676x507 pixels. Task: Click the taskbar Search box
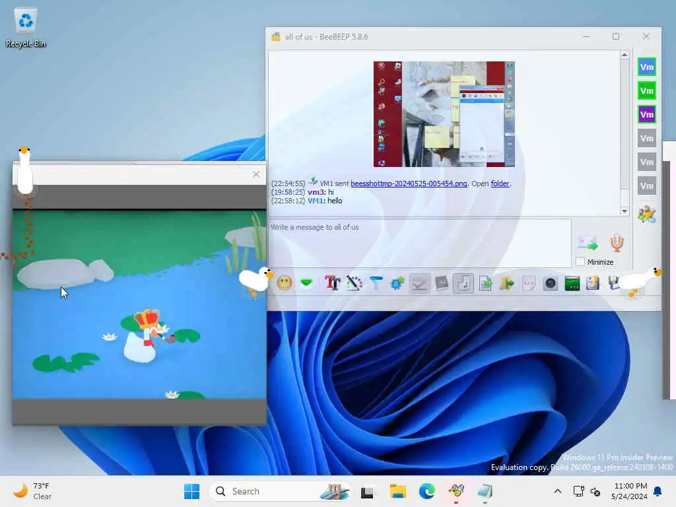point(281,491)
